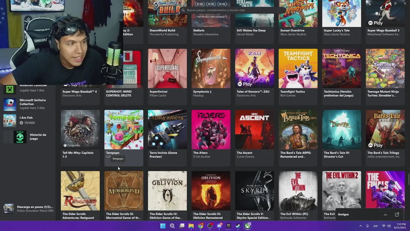Open Teamfight Tactics cover
The width and height of the screenshot is (410, 231).
click(x=298, y=68)
